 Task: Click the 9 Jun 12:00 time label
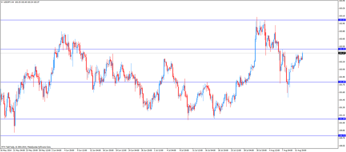(x=83, y=151)
